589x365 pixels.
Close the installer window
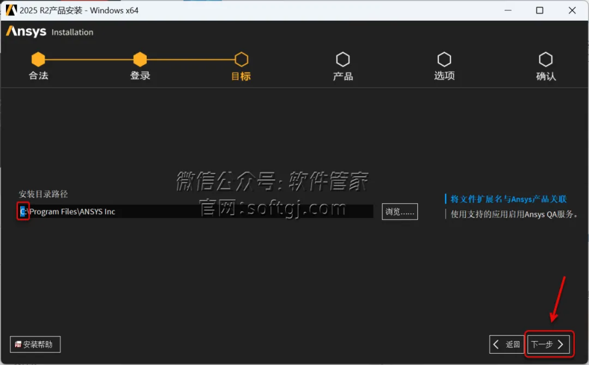coord(572,10)
